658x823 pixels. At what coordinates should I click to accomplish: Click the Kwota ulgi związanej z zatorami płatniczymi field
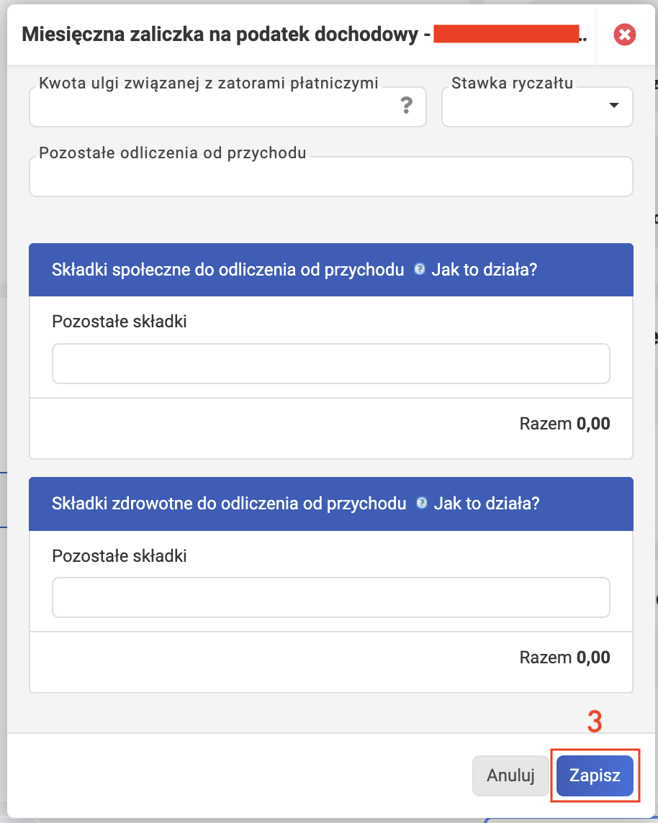point(227,106)
